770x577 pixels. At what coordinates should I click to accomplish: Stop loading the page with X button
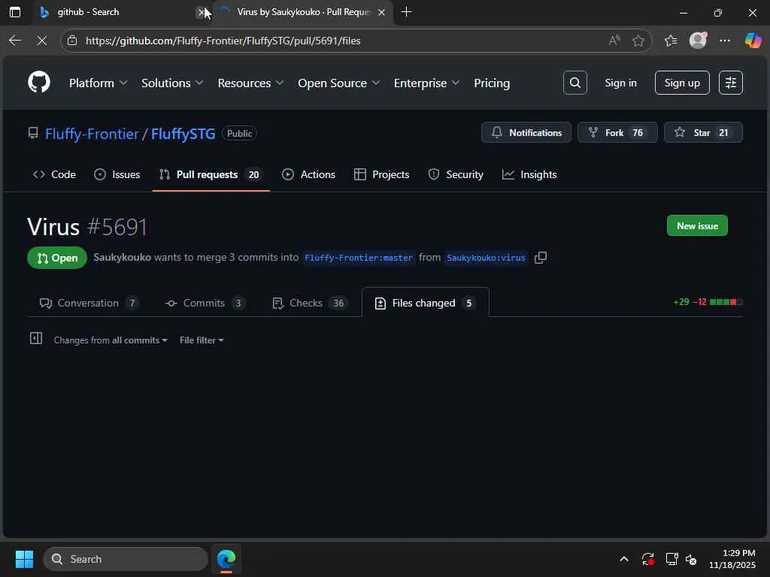[42, 41]
